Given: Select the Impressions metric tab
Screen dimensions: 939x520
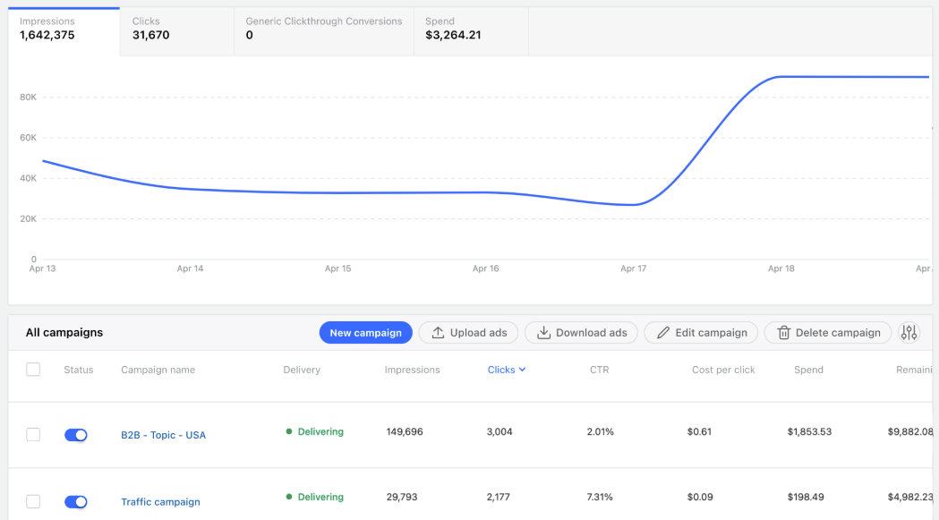Looking at the screenshot, I should pos(64,29).
